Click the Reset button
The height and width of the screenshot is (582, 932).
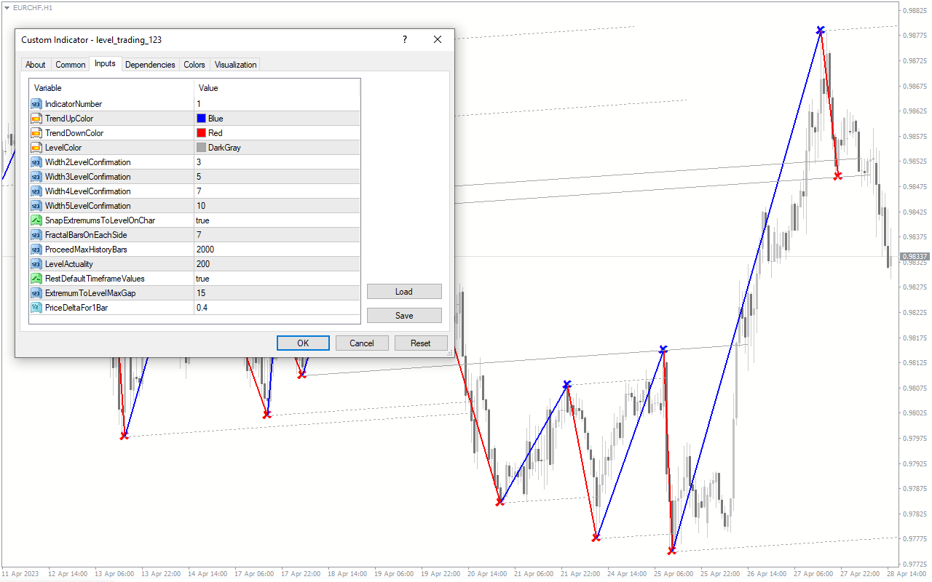[x=421, y=343]
